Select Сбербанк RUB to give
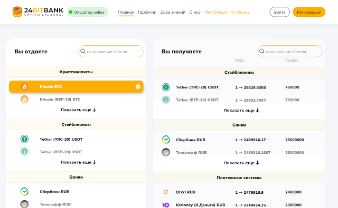This screenshot has width=338, height=208. tap(76, 192)
